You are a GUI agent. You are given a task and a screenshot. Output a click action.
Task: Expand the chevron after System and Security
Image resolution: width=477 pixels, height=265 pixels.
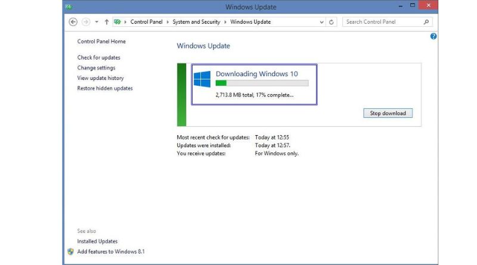pyautogui.click(x=225, y=22)
